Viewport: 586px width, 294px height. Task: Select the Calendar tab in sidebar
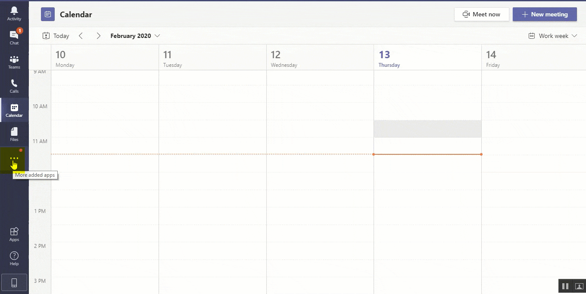14,110
